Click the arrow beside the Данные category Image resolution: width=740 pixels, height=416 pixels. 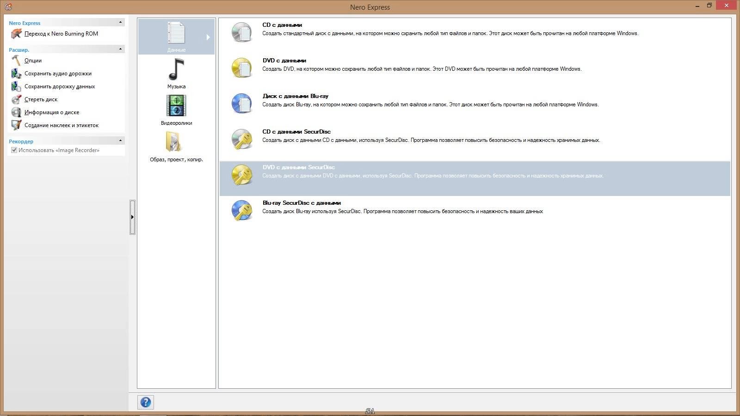[x=208, y=37]
